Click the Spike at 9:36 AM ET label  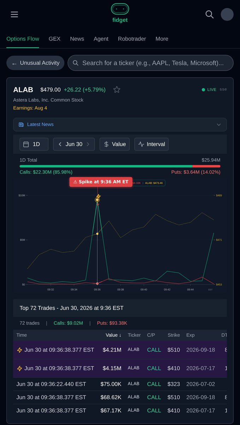[x=101, y=182]
